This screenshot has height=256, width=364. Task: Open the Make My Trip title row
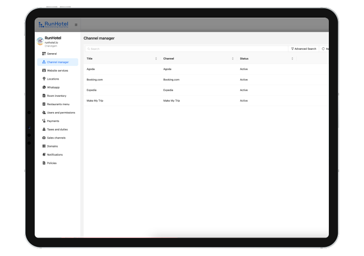(95, 101)
